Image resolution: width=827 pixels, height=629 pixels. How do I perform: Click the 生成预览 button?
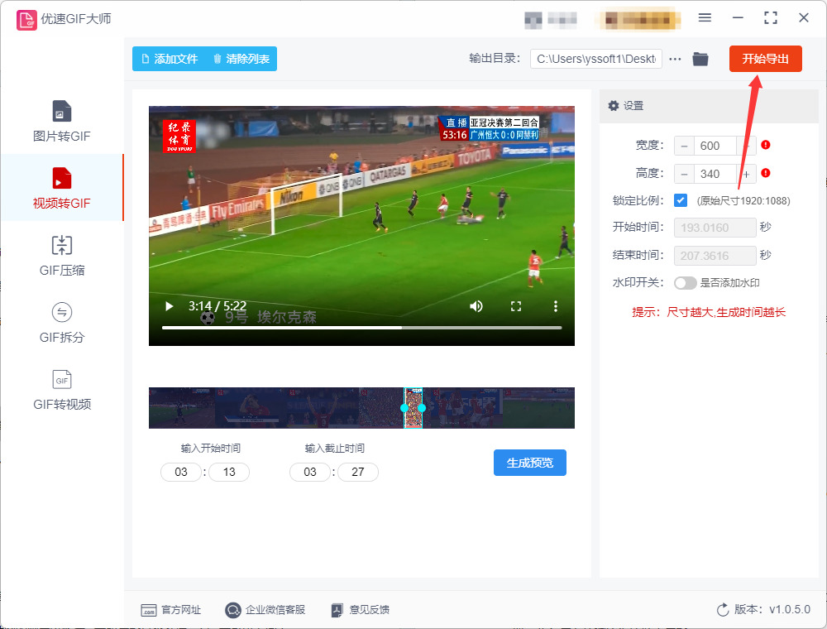click(529, 463)
